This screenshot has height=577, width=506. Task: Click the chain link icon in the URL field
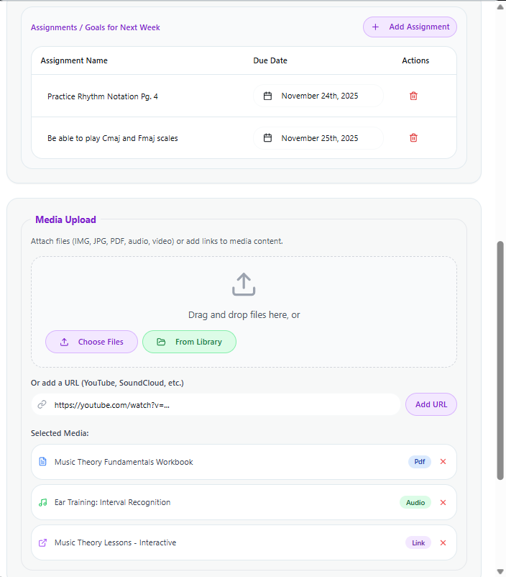pos(41,404)
